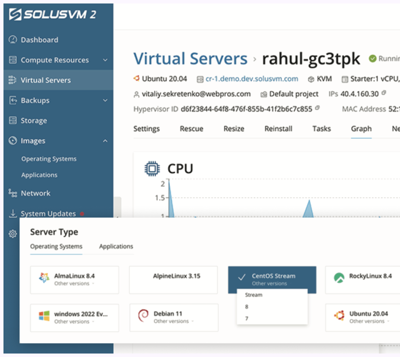
Task: Open settings with the gear icon
Action: pyautogui.click(x=13, y=234)
